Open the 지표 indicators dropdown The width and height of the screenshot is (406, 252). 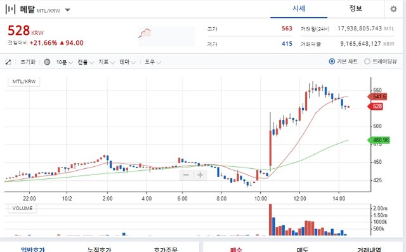point(107,62)
